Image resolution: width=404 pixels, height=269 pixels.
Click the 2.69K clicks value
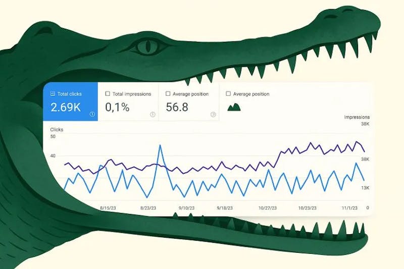[66, 107]
